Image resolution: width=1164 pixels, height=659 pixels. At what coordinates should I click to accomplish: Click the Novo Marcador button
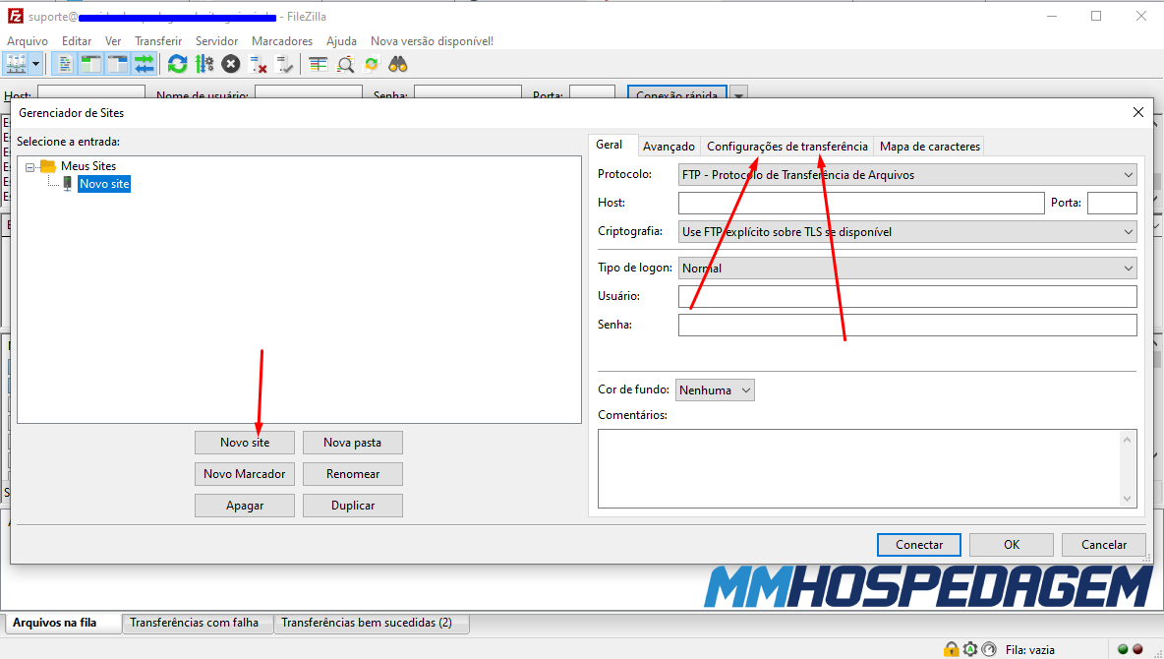(245, 474)
